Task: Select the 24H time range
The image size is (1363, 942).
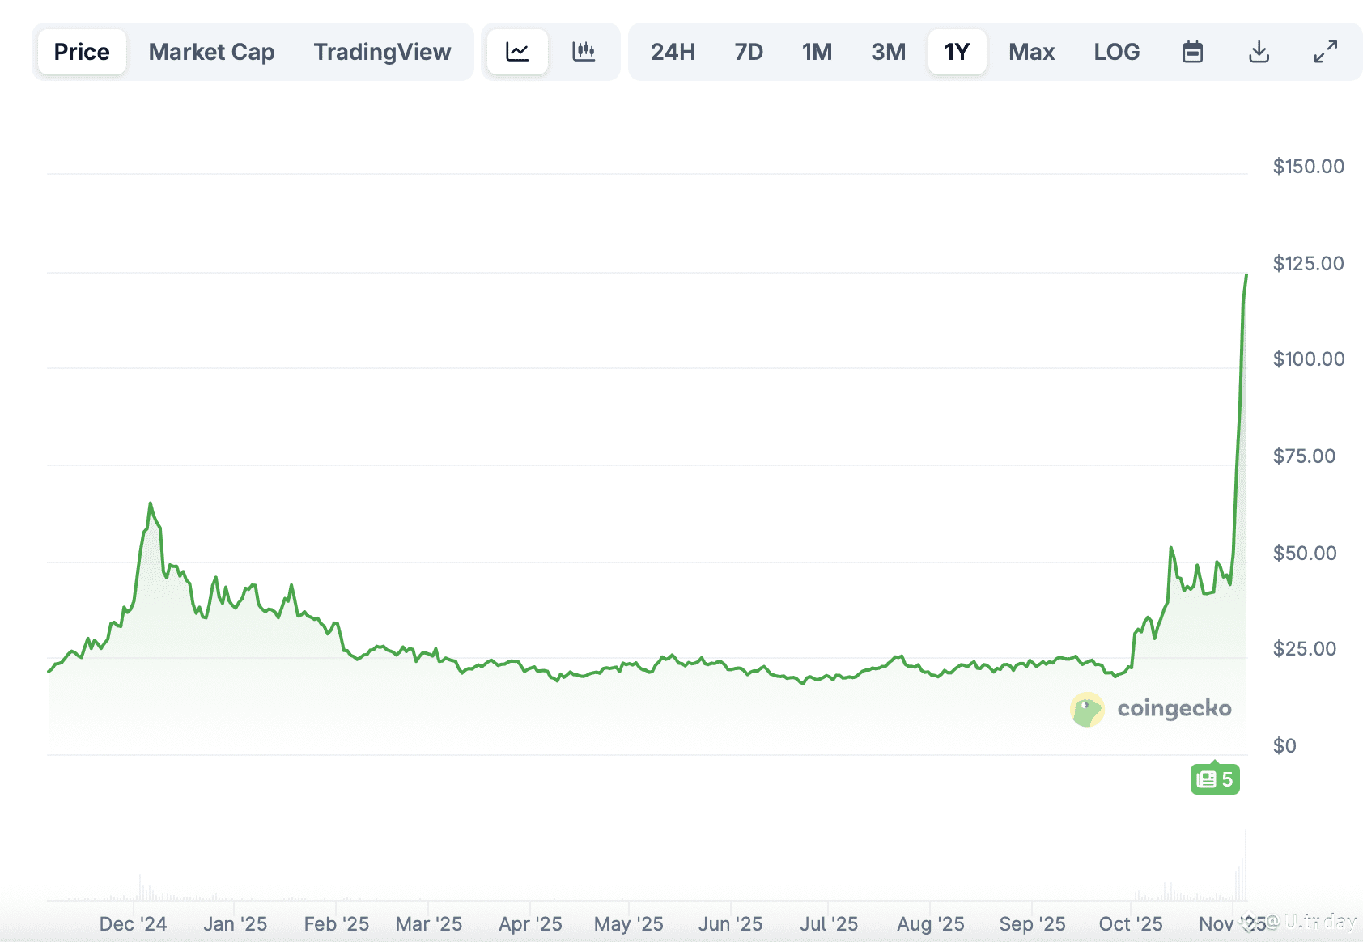Action: click(673, 51)
